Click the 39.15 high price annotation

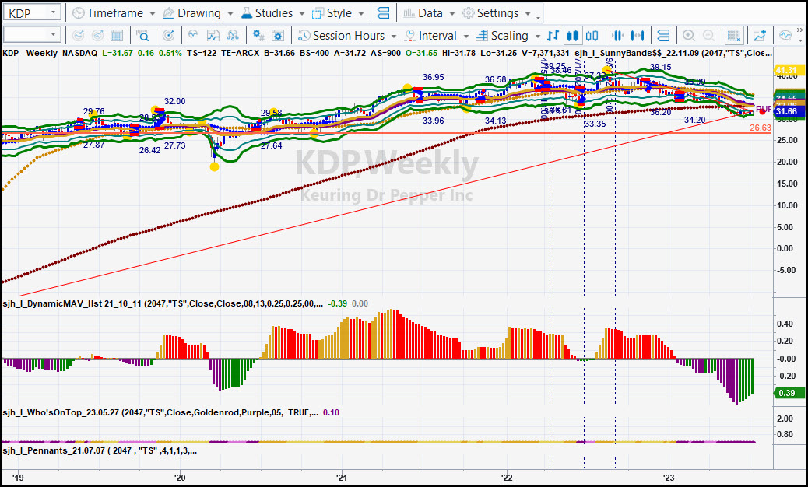pos(661,67)
